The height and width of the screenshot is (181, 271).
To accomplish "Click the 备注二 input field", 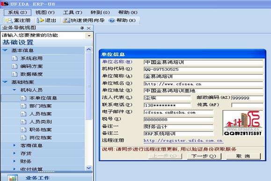I will coord(178,134).
